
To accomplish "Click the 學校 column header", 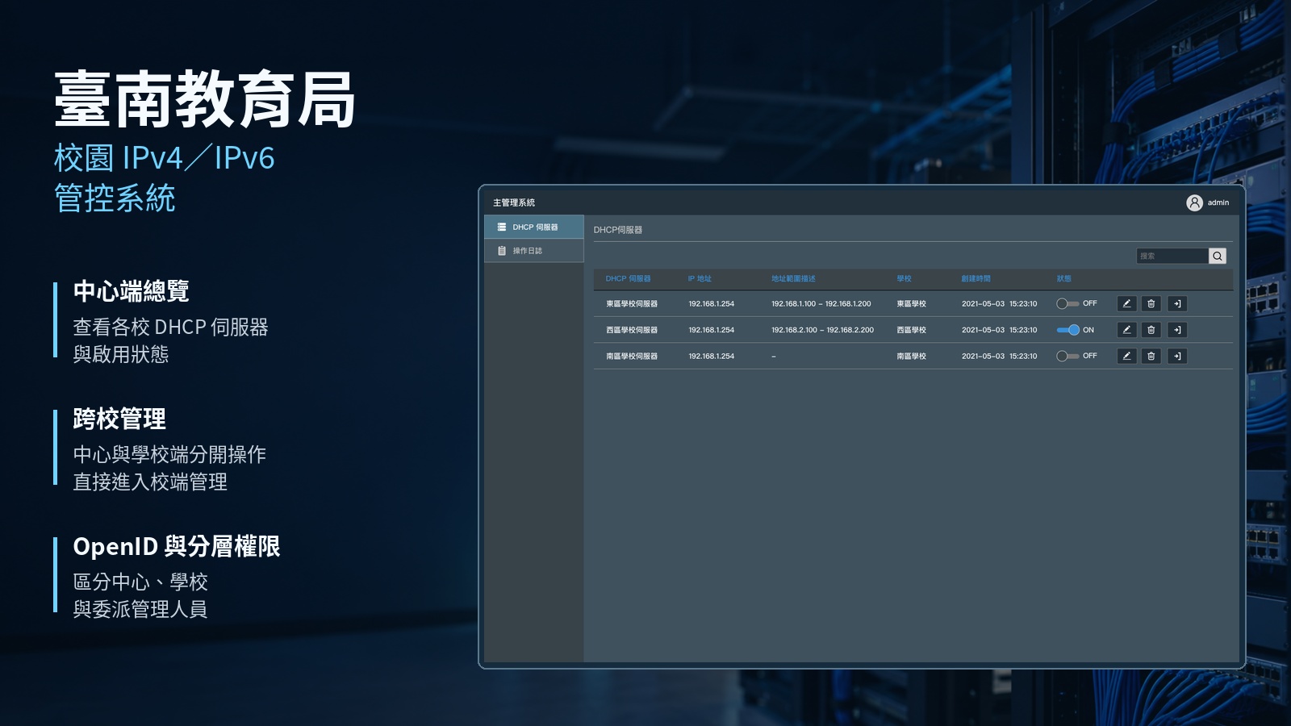I will click(x=904, y=278).
